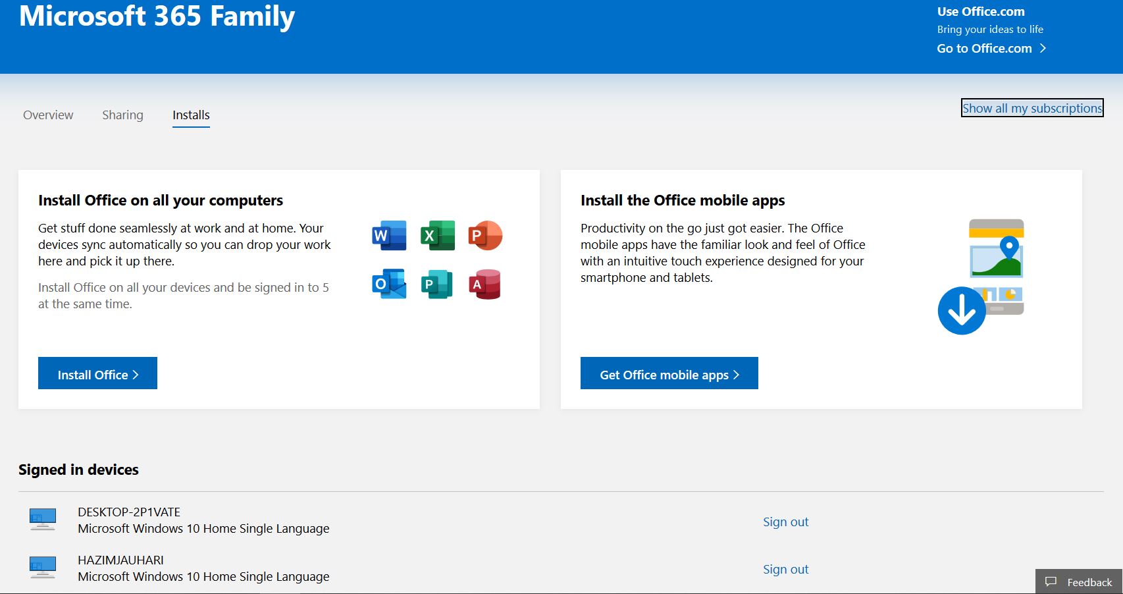Viewport: 1123px width, 594px height.
Task: Sign out of DESKTOP-2P1VATE device
Action: 785,522
